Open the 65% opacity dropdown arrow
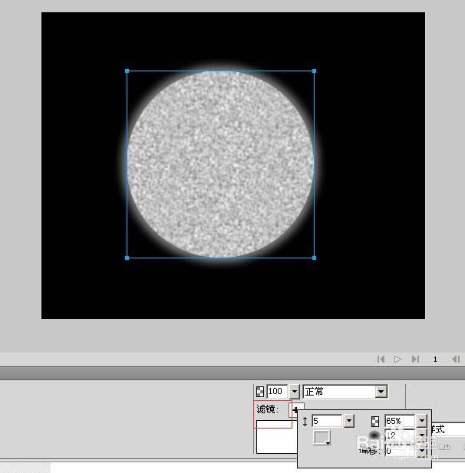Image resolution: width=465 pixels, height=473 pixels. coord(421,421)
